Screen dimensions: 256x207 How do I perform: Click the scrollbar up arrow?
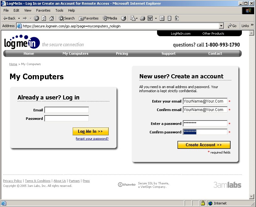252,33
